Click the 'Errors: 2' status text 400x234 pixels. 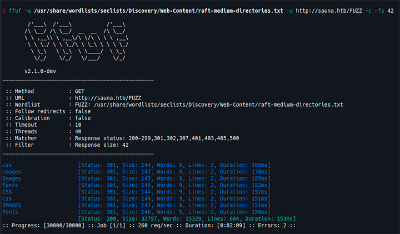[272, 226]
